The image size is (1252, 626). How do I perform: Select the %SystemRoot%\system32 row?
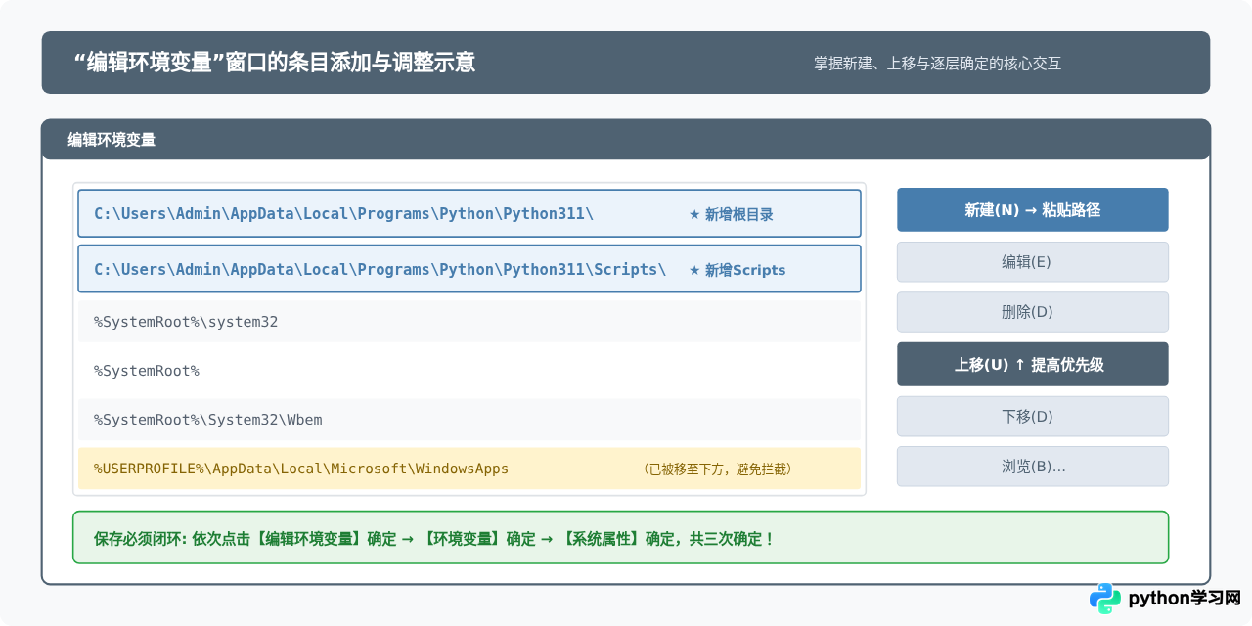469,322
